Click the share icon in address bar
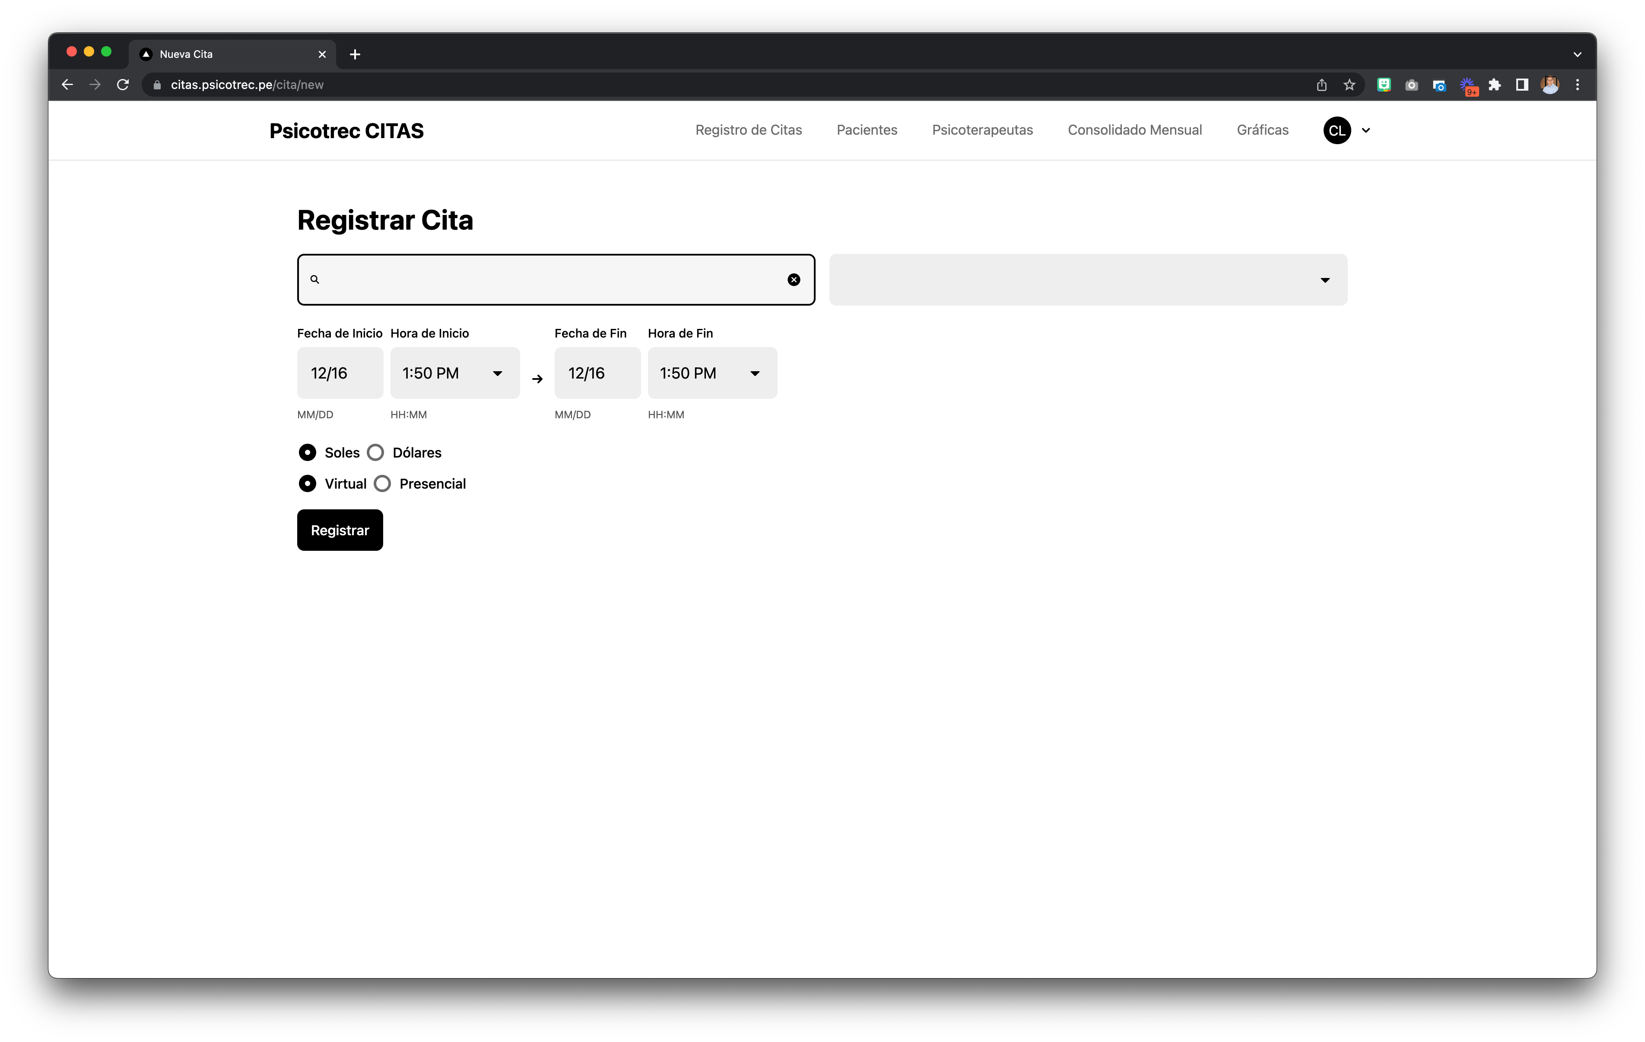 (1321, 85)
